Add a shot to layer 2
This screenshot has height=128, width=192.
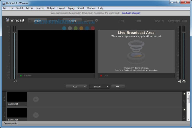click(36, 115)
